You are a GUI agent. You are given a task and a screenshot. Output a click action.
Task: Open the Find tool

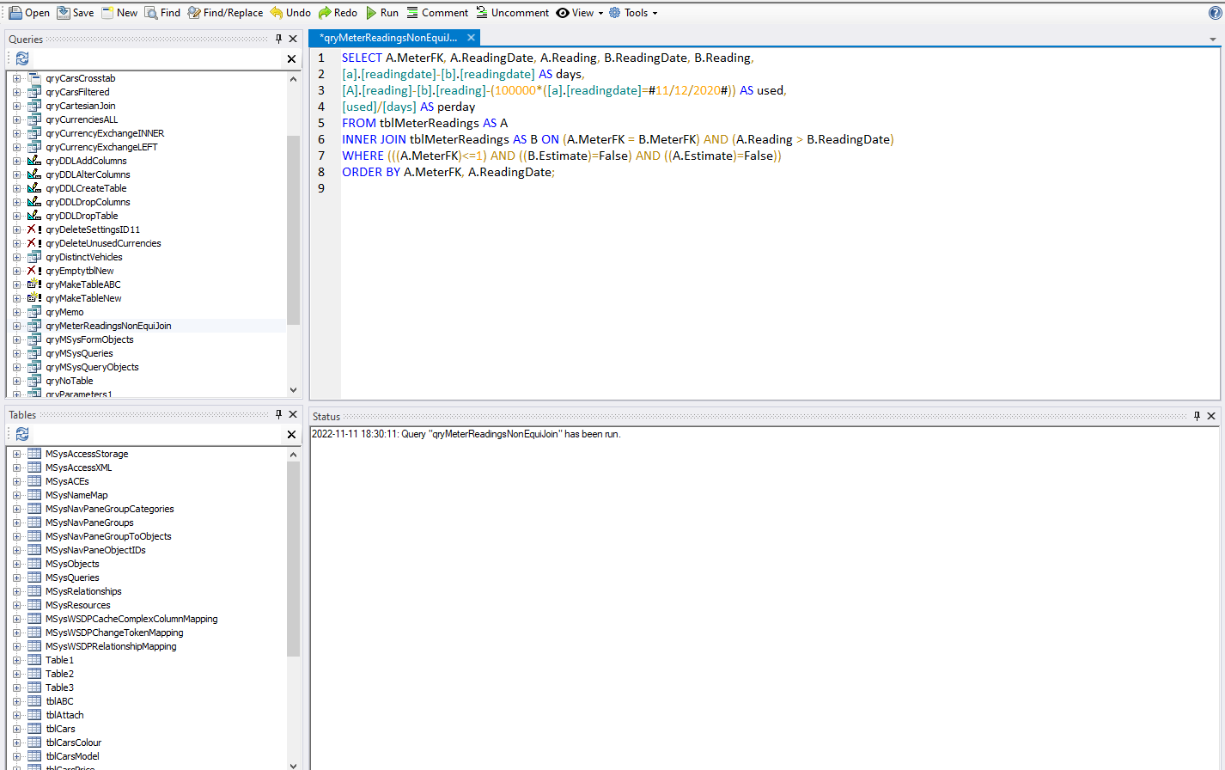pyautogui.click(x=162, y=13)
